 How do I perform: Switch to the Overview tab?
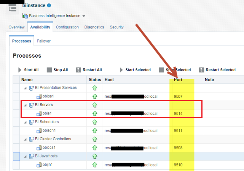(16, 27)
